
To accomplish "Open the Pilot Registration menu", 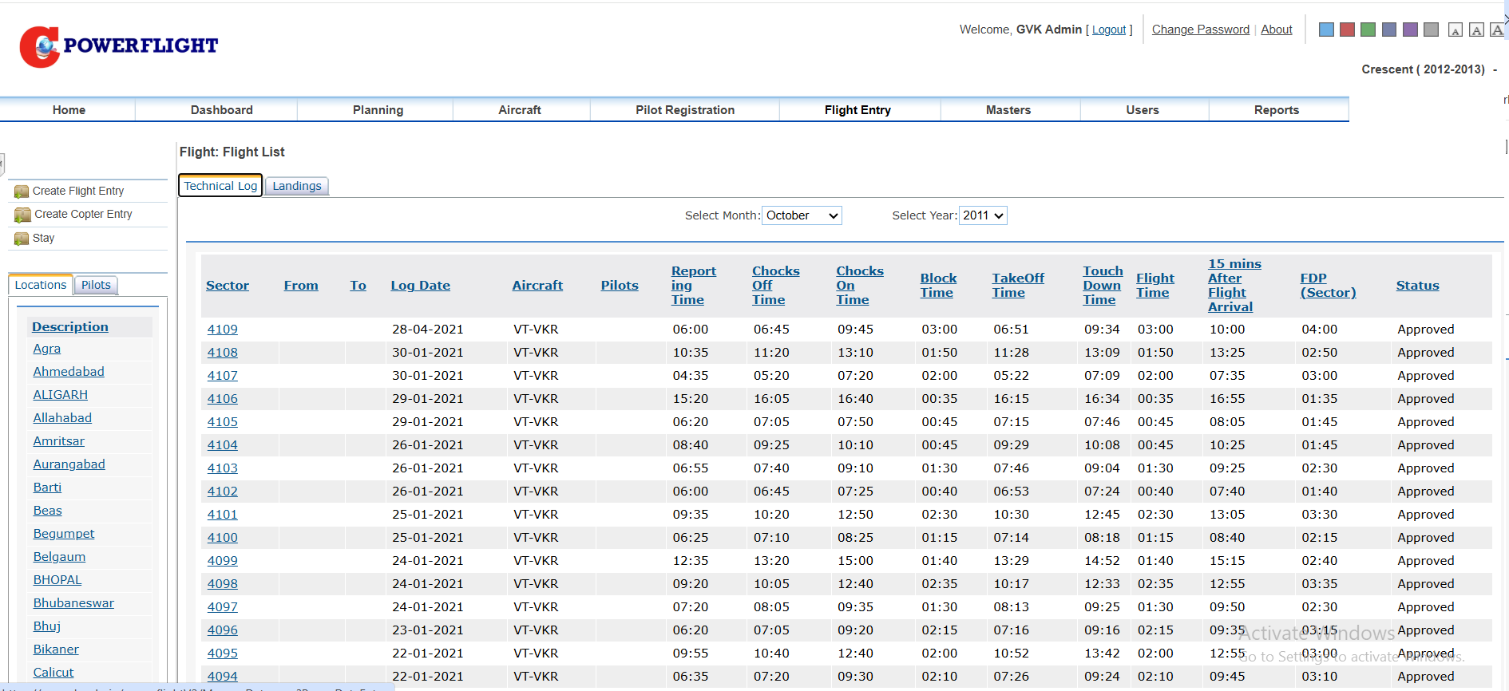I will pos(684,110).
